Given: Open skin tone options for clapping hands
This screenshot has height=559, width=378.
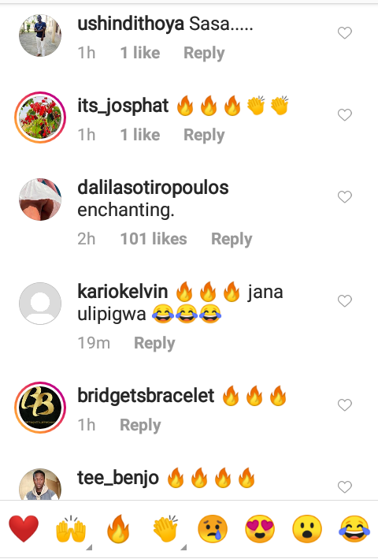Looking at the screenshot, I should 184,547.
